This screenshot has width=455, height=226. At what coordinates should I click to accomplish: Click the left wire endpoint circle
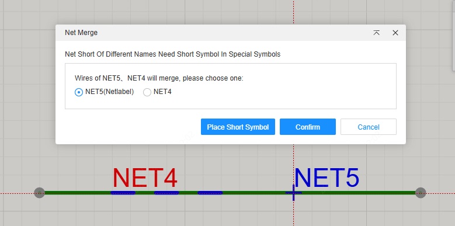pos(40,193)
